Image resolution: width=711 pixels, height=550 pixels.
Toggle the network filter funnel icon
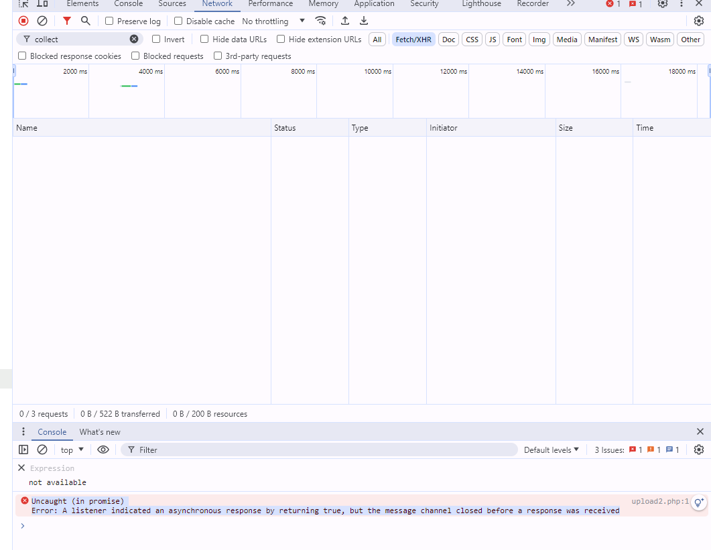tap(67, 21)
